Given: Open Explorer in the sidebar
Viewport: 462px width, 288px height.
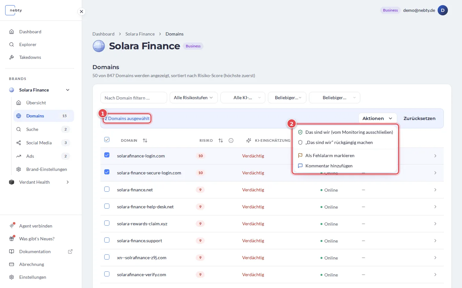Looking at the screenshot, I should (x=28, y=44).
